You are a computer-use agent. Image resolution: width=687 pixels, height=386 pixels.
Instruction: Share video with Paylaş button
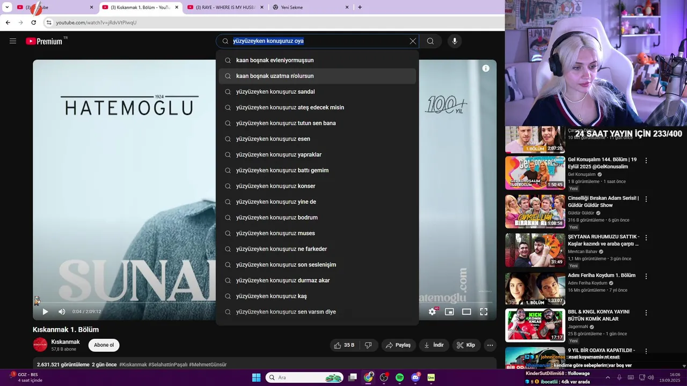click(398, 345)
